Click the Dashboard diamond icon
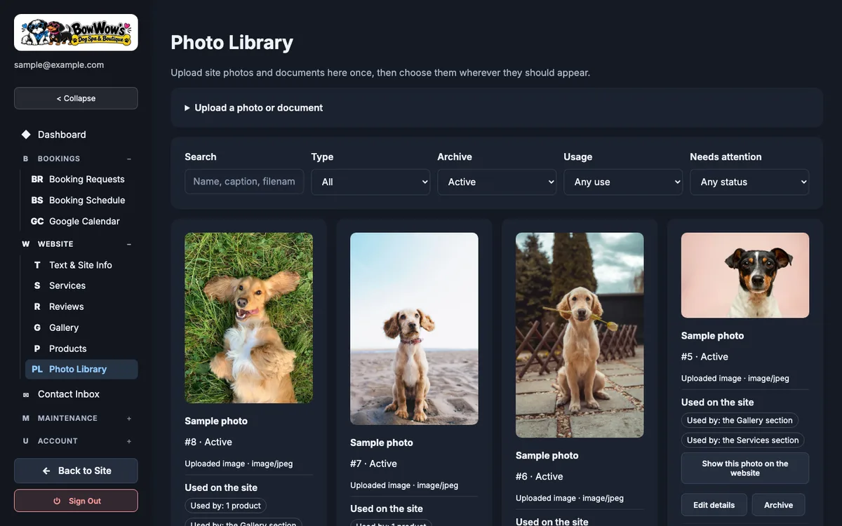842x526 pixels. coord(26,135)
